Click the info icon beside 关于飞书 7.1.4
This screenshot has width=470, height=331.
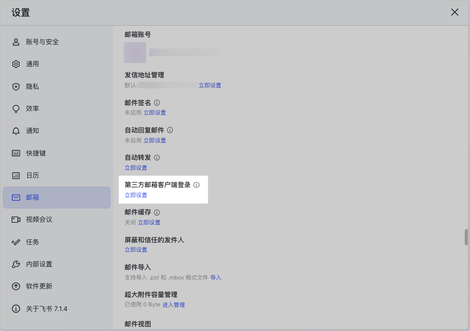pos(16,308)
